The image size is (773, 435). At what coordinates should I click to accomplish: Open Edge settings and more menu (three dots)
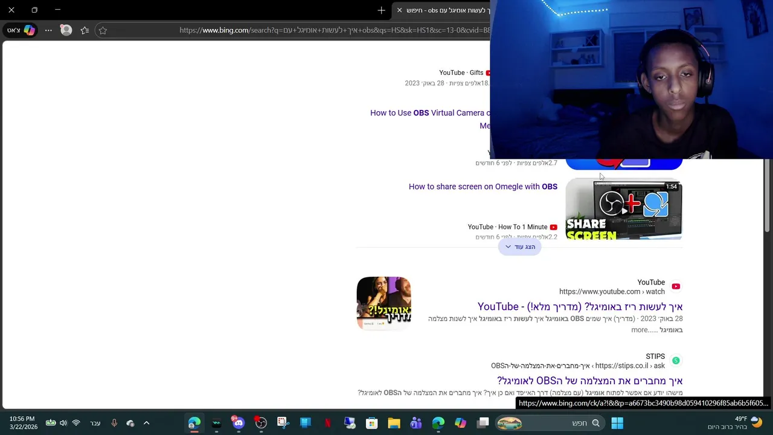[48, 30]
